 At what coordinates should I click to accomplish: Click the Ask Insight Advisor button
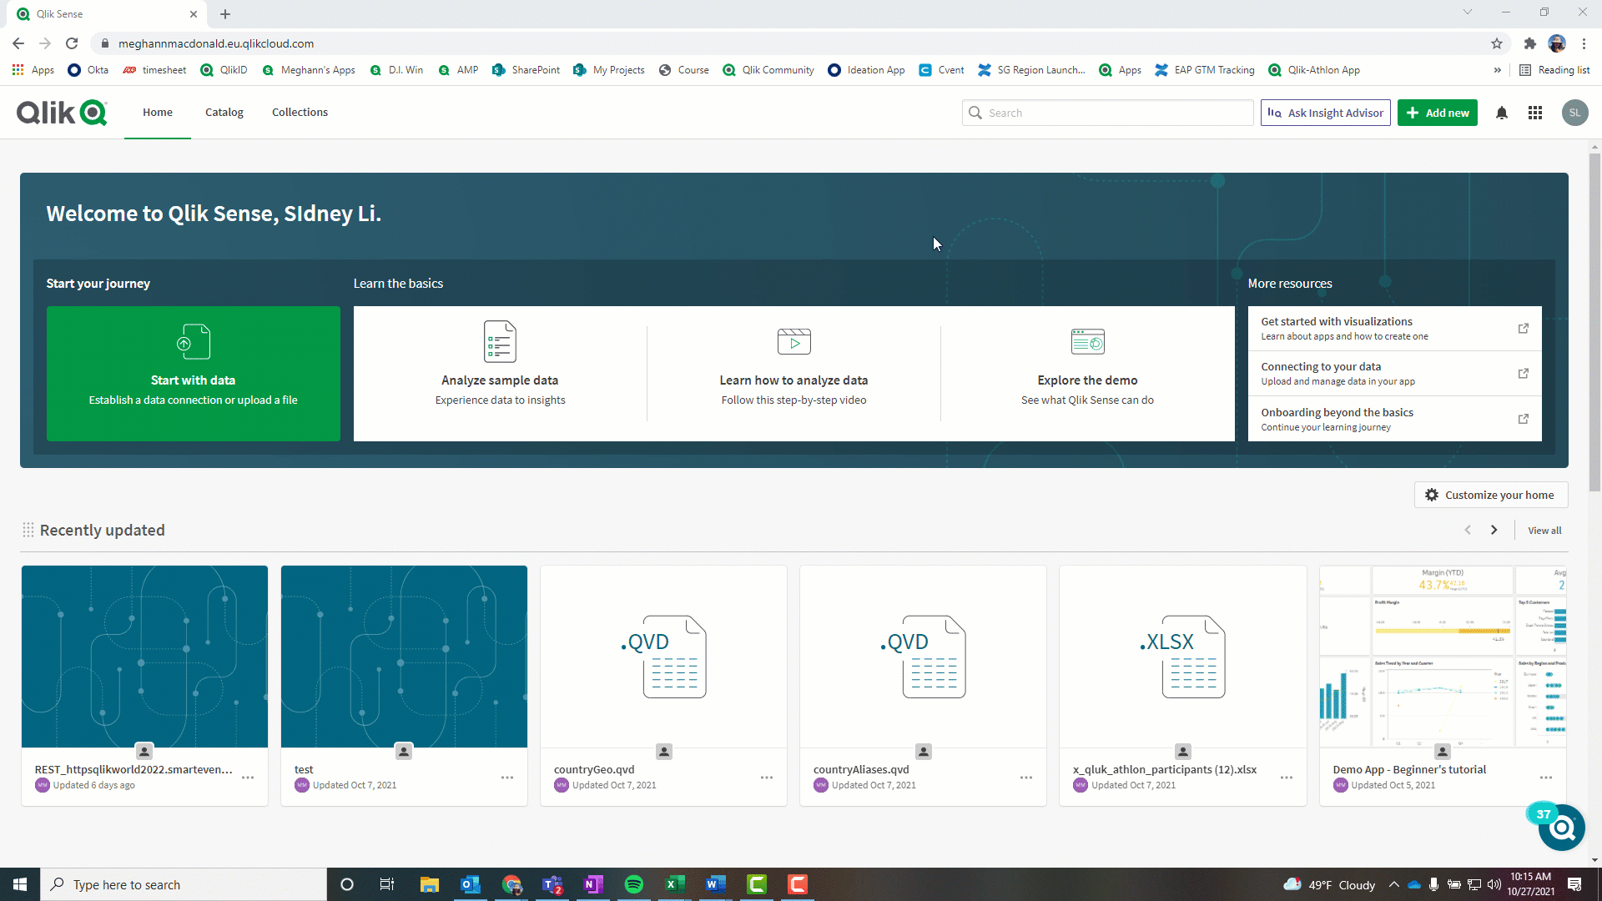1325,113
